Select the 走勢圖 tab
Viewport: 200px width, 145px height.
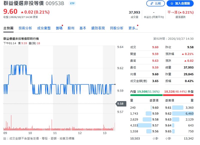(8, 28)
